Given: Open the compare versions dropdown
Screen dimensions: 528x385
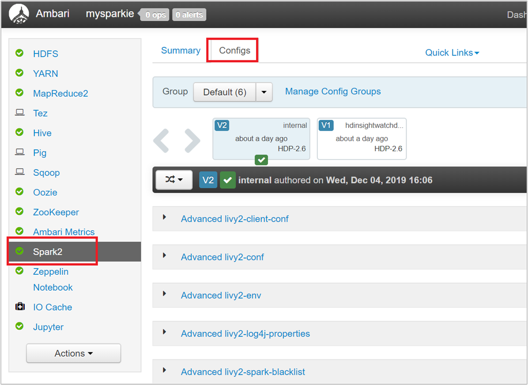Looking at the screenshot, I should [x=173, y=180].
